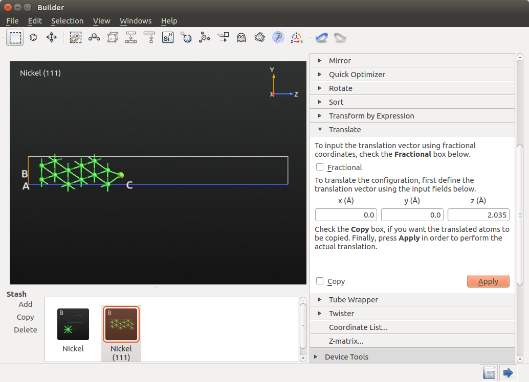Choose the hexagonal molecule select tool
The width and height of the screenshot is (529, 382).
coord(33,37)
